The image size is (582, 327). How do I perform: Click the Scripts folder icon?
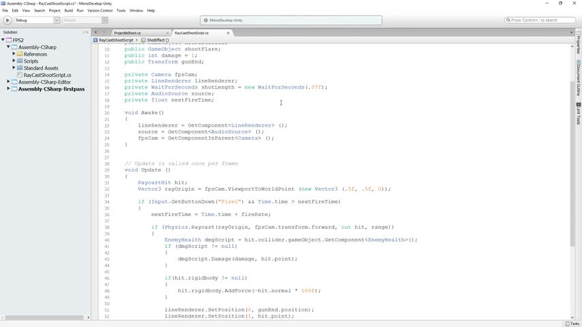pos(20,61)
